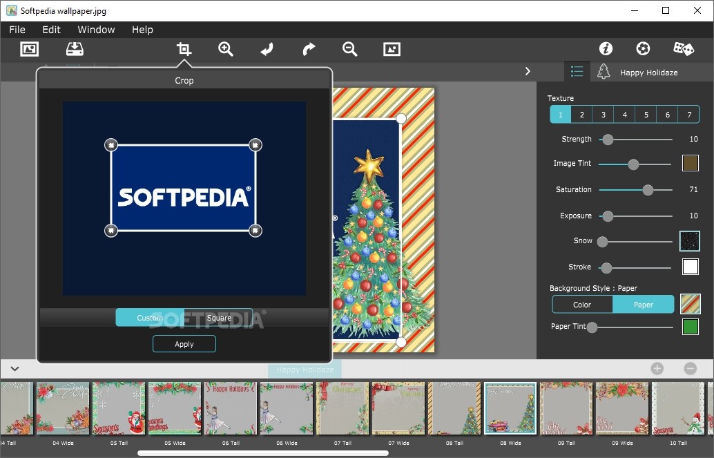Screen dimensions: 714x458
Task: Click top-right crop corner handle
Action: click(255, 145)
